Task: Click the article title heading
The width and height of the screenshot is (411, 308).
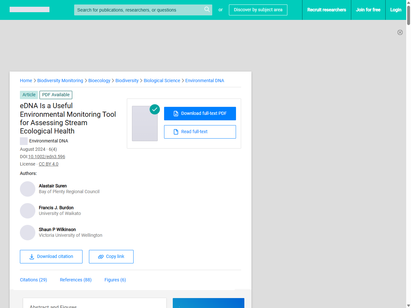Action: 68,118
